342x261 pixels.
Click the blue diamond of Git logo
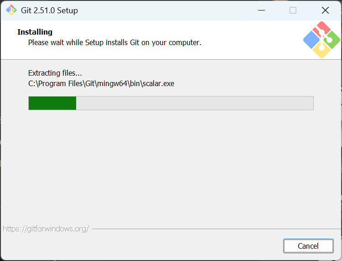[311, 40]
